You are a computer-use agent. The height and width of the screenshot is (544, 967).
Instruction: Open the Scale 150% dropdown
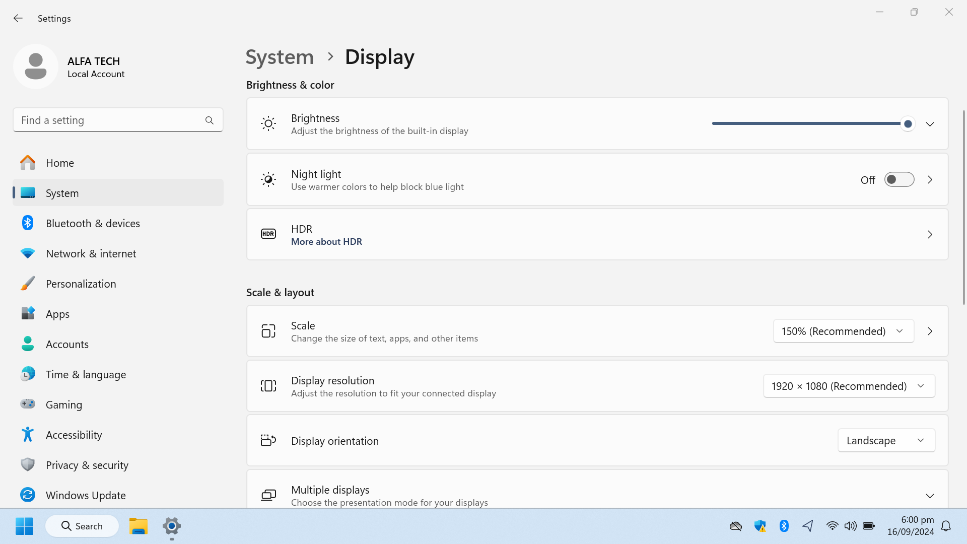[844, 331]
